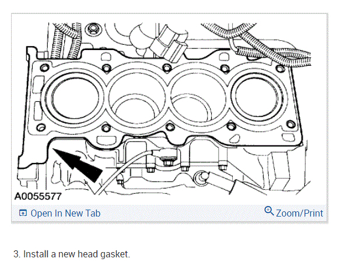Click the top-left head bolt hole on gasket
Screen dimensions: 347x269
point(45,68)
